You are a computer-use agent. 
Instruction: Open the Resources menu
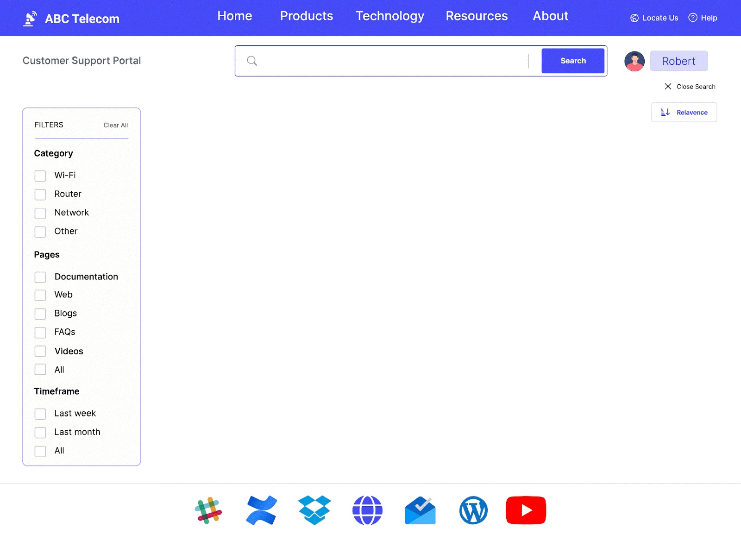click(x=477, y=16)
